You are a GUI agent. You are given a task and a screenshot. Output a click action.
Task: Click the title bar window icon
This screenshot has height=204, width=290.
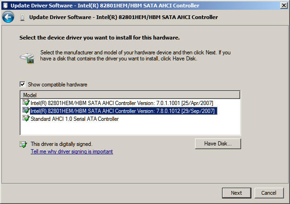[x=6, y=6]
